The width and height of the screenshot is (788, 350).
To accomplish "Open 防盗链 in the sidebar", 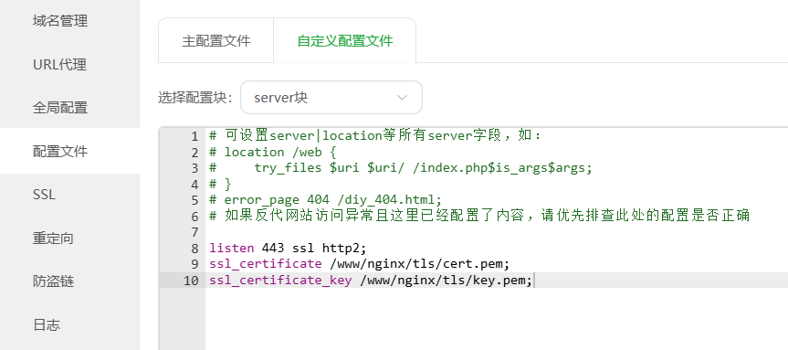I will [x=53, y=281].
